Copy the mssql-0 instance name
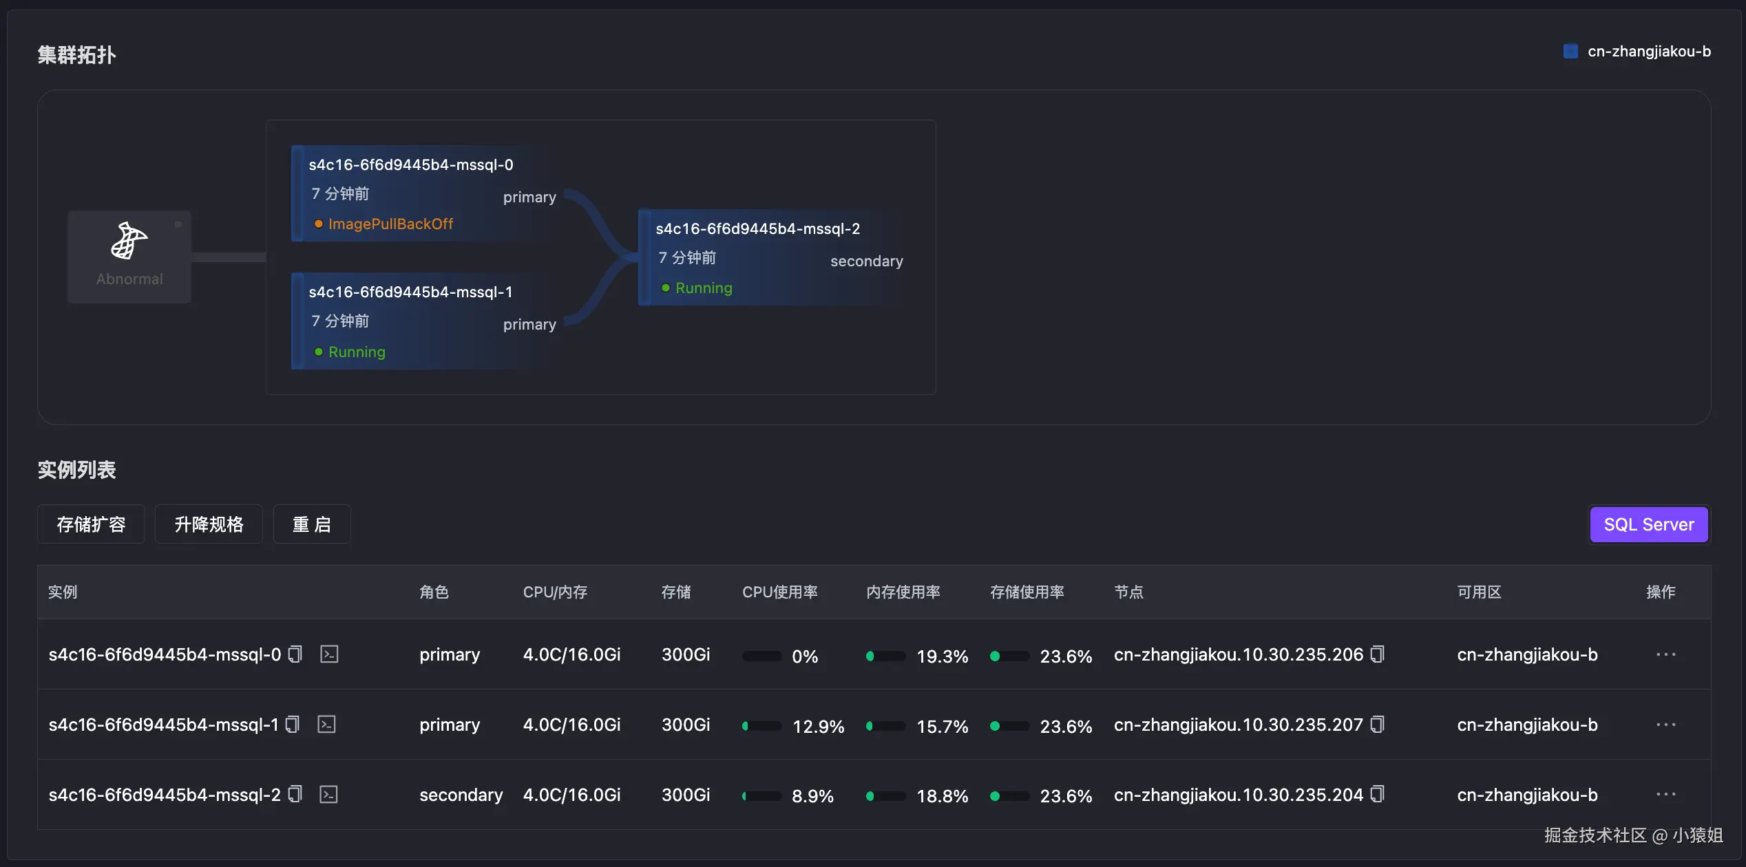Image resolution: width=1746 pixels, height=867 pixels. pos(295,654)
